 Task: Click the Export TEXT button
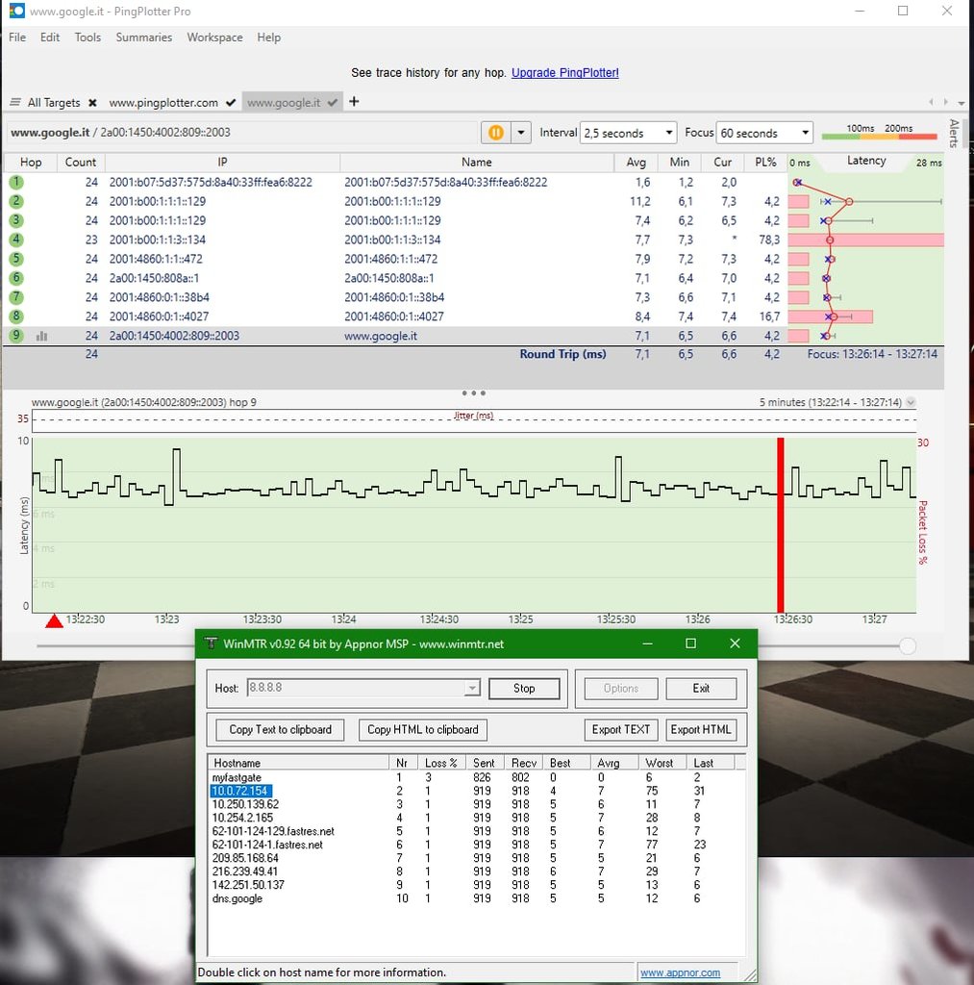pyautogui.click(x=621, y=729)
